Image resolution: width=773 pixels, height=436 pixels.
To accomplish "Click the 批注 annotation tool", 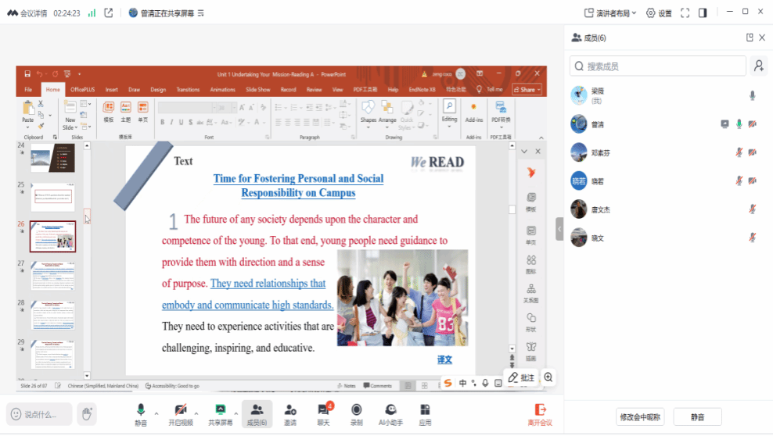I will coord(521,377).
